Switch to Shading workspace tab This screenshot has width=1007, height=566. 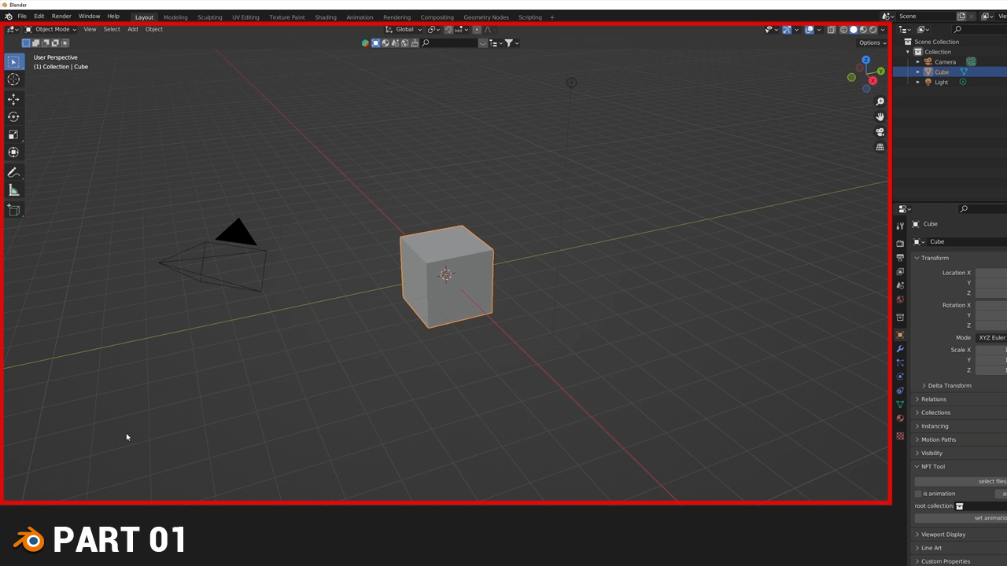326,17
